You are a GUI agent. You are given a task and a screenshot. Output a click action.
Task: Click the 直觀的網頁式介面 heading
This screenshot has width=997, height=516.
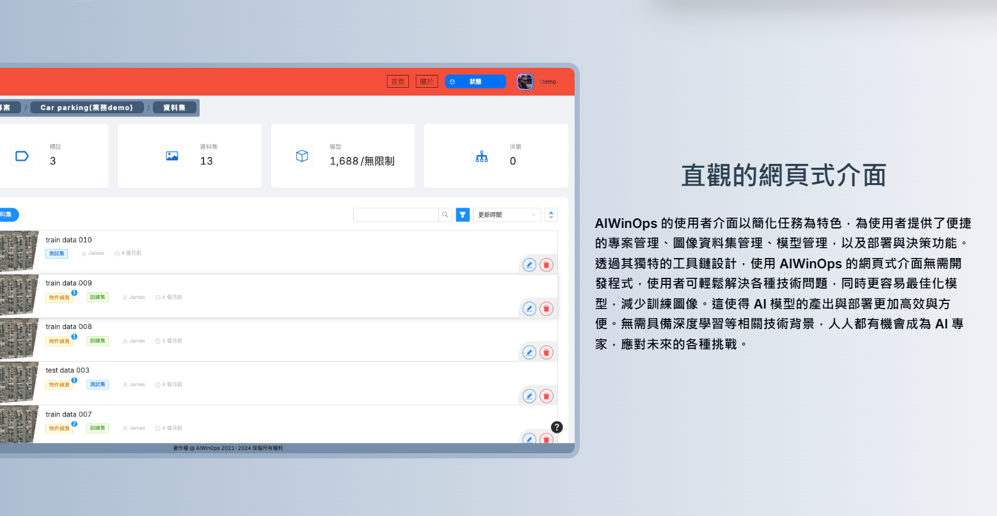pos(783,175)
